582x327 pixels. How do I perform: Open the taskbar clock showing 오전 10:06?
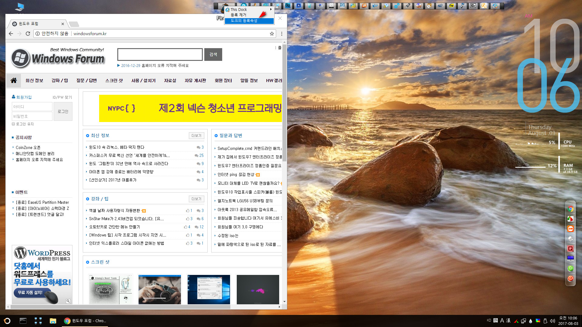pos(568,321)
